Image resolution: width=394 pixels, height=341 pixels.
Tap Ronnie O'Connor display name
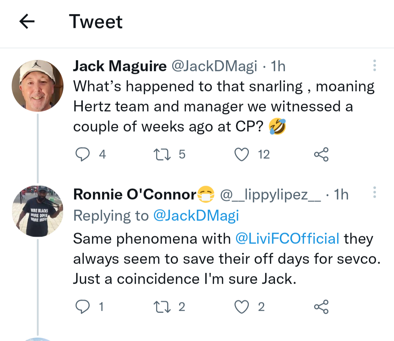point(135,194)
